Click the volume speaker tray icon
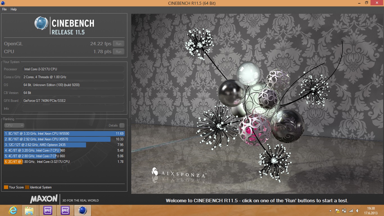 pos(358,211)
